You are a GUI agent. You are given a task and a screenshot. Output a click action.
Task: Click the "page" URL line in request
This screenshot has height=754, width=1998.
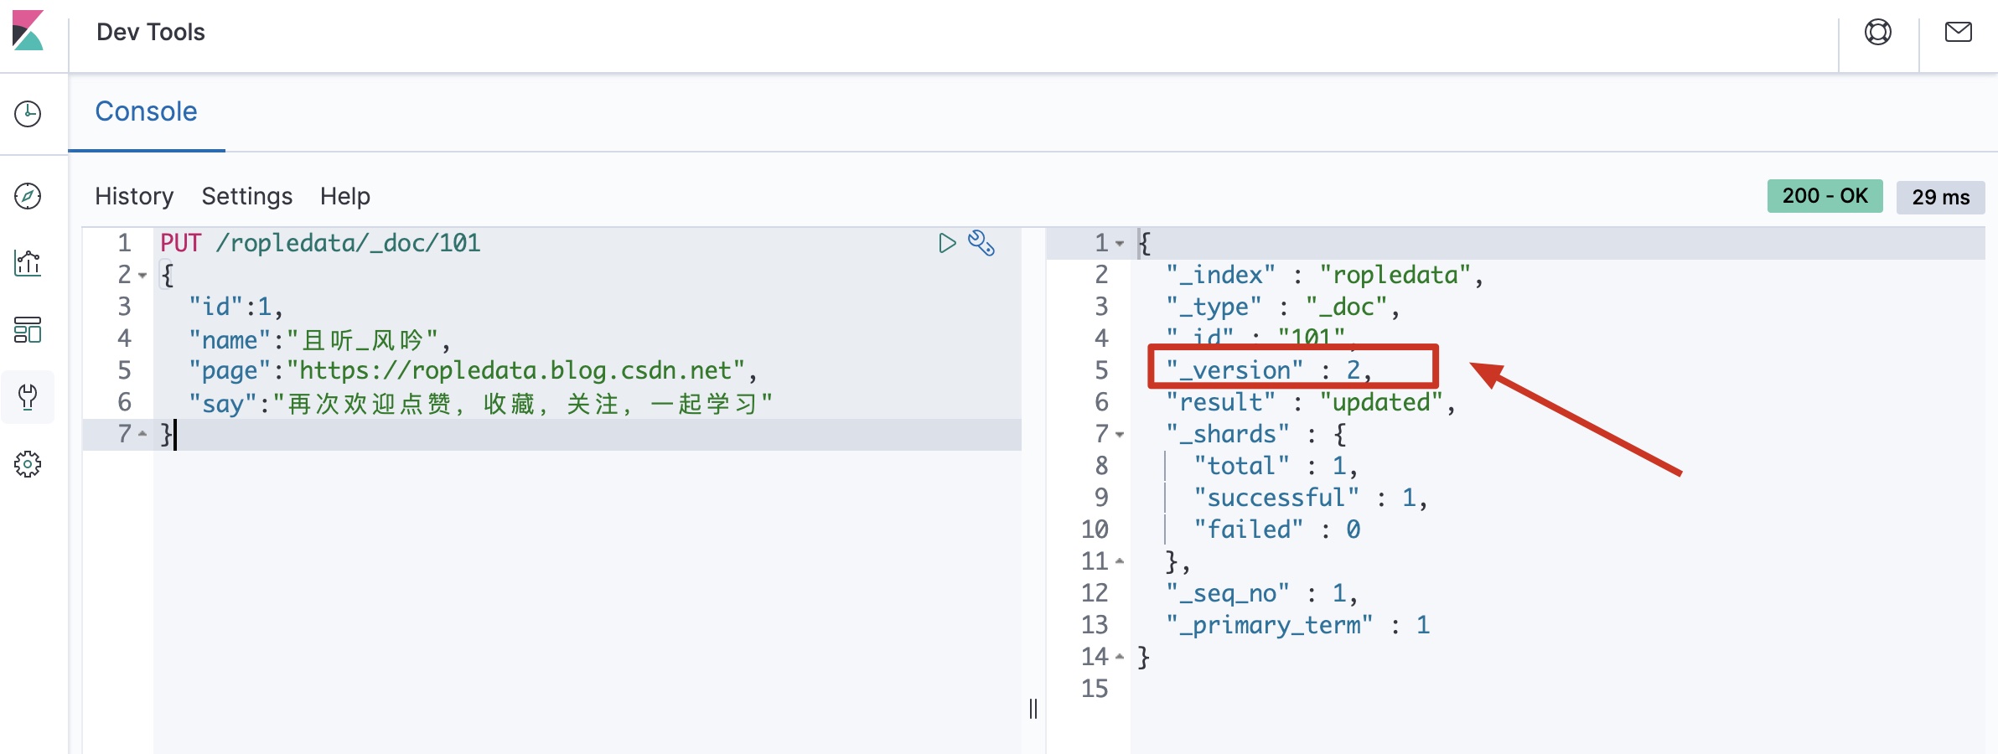coord(474,370)
